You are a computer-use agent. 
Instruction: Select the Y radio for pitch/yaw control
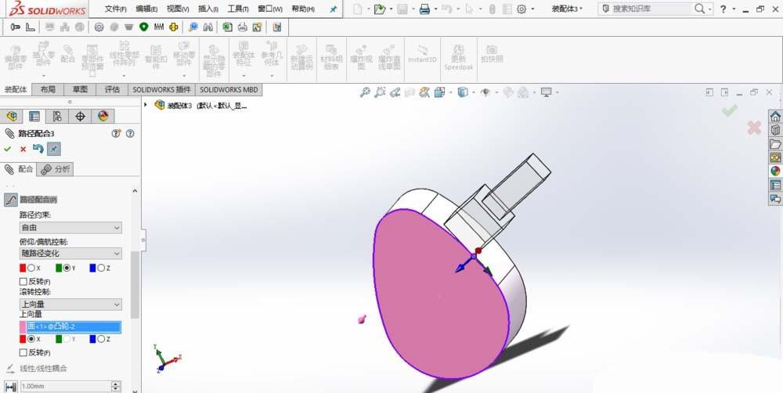67,269
